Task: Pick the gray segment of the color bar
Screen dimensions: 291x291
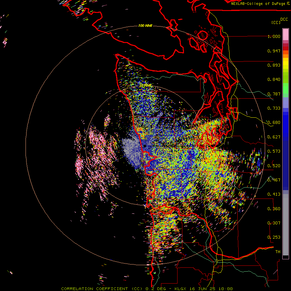Action: point(286,225)
